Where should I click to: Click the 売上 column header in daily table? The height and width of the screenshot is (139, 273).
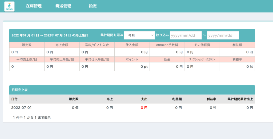[x=110, y=99]
